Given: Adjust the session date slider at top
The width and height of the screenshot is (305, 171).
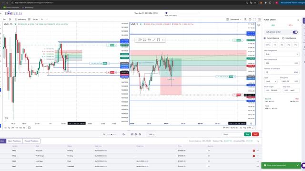Looking at the screenshot, I should pyautogui.click(x=166, y=13).
